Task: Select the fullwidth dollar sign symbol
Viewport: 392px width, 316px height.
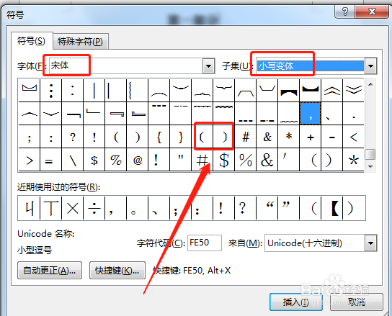Action: (224, 160)
